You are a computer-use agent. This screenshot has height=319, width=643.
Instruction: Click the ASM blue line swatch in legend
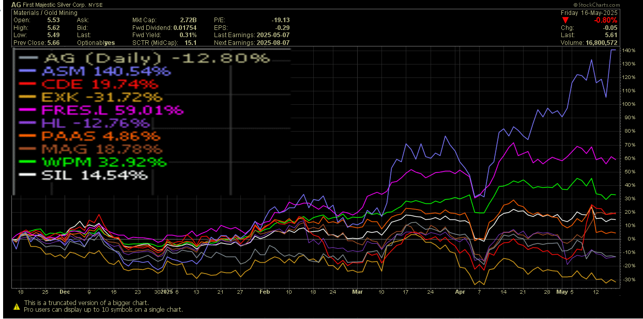(26, 71)
